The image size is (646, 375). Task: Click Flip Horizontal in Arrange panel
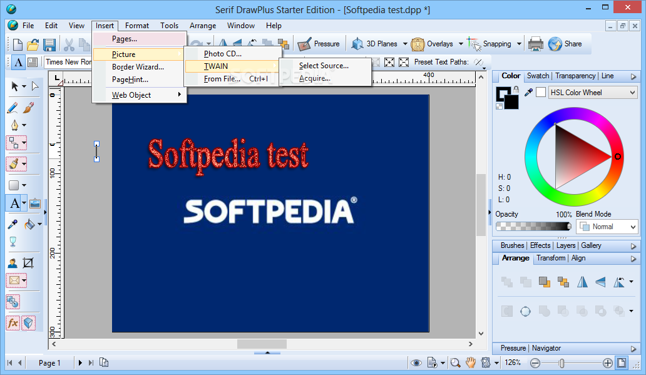(582, 282)
